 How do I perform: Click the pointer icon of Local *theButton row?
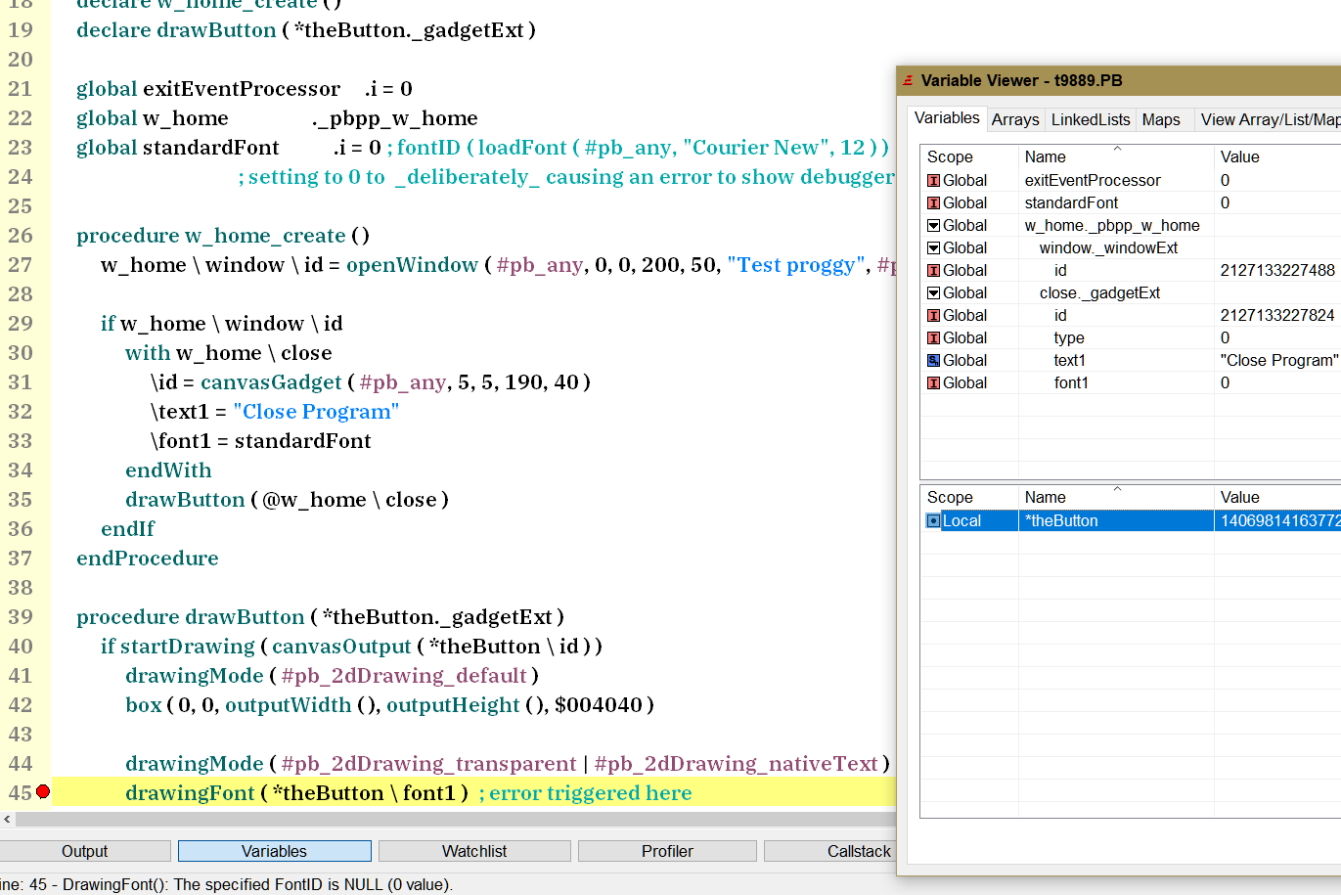tap(933, 520)
